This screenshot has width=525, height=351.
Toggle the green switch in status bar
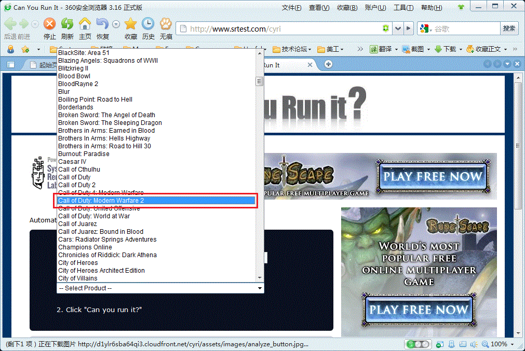click(417, 344)
